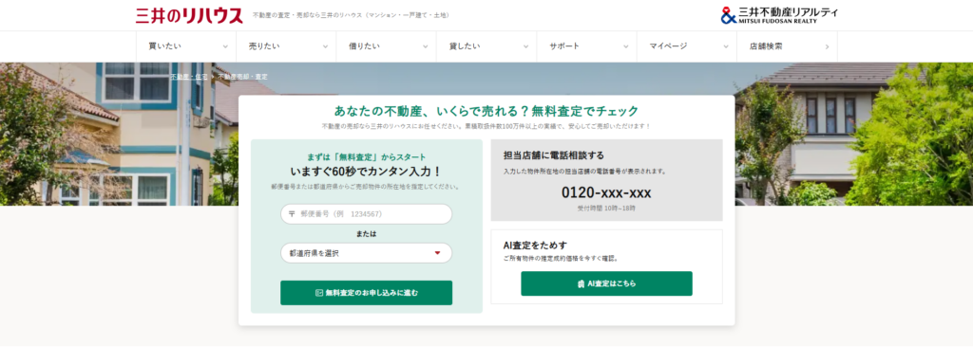Click the red dropdown arrow for prefecture
This screenshot has width=973, height=364.
437,253
